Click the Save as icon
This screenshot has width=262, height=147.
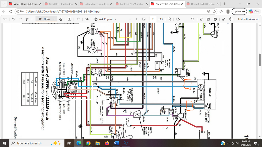tap(215, 19)
